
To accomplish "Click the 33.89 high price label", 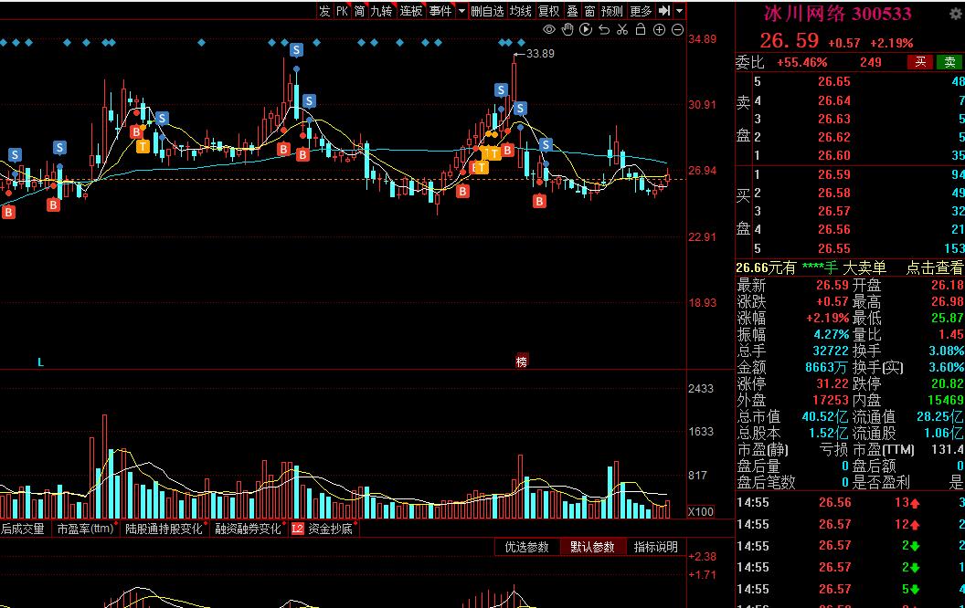I will tap(540, 54).
